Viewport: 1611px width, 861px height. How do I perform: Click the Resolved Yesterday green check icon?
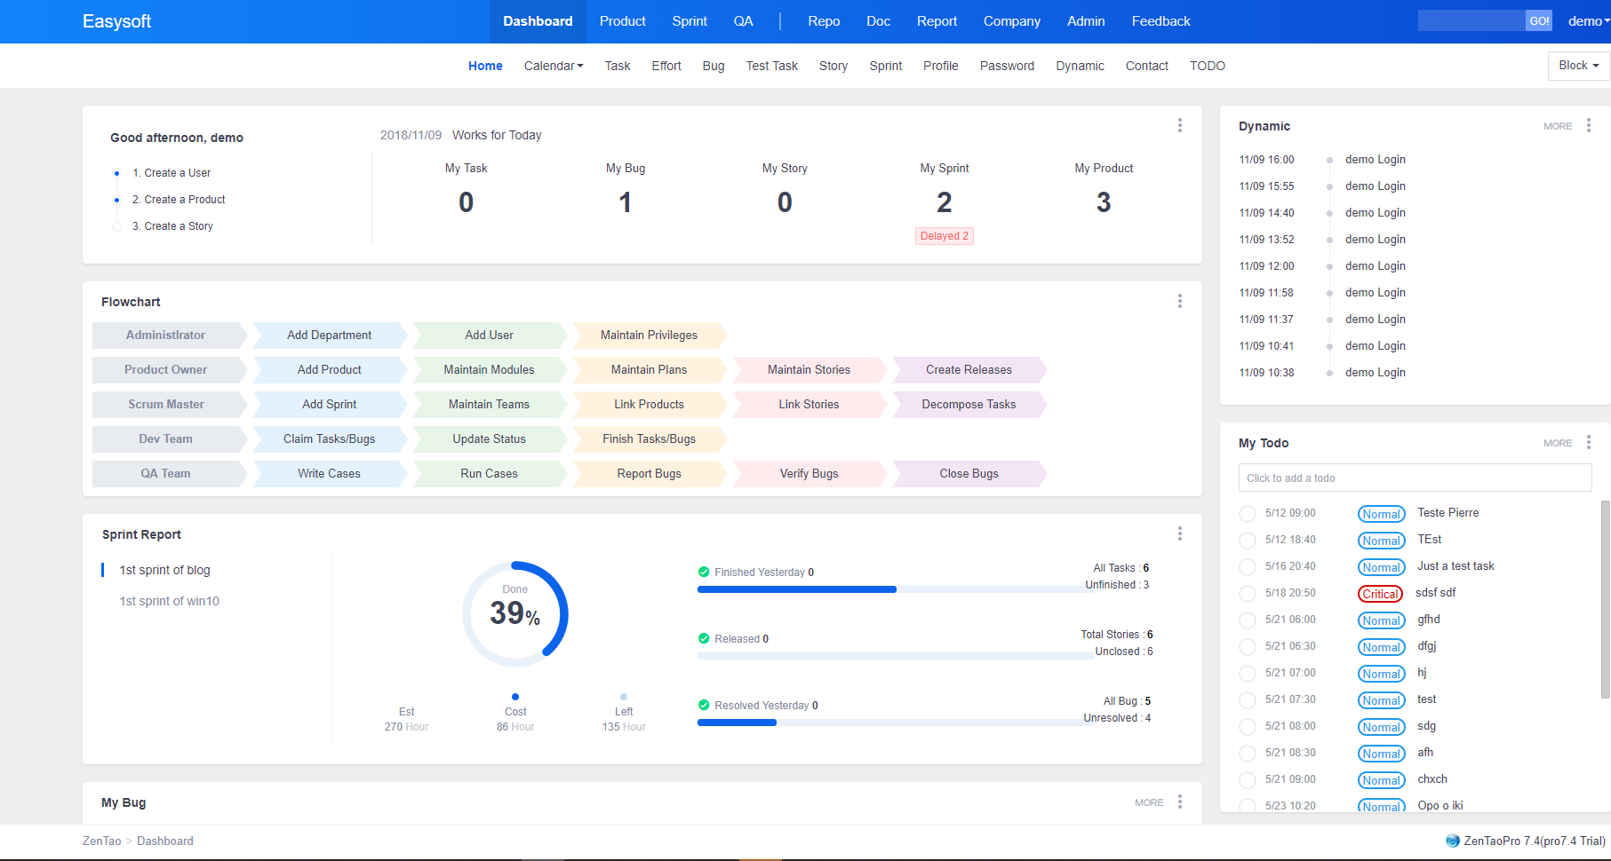[x=704, y=705]
